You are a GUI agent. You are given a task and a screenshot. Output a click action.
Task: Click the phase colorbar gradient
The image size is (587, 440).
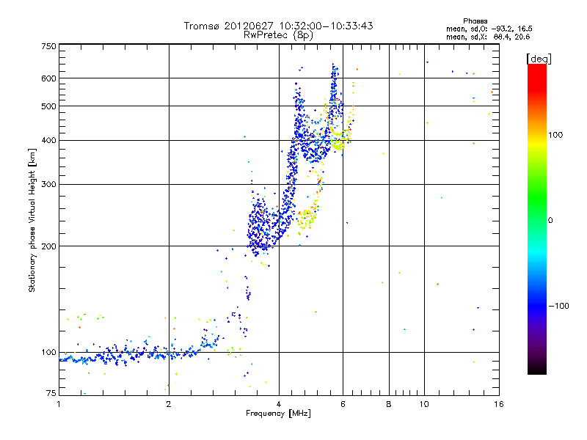pos(537,219)
